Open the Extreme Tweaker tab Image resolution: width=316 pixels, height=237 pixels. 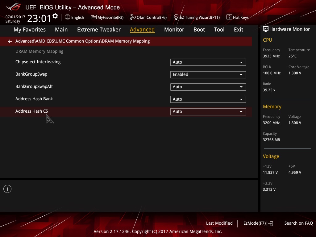tap(99, 30)
